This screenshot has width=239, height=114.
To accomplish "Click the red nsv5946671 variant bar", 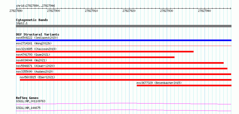I will point(122,69).
